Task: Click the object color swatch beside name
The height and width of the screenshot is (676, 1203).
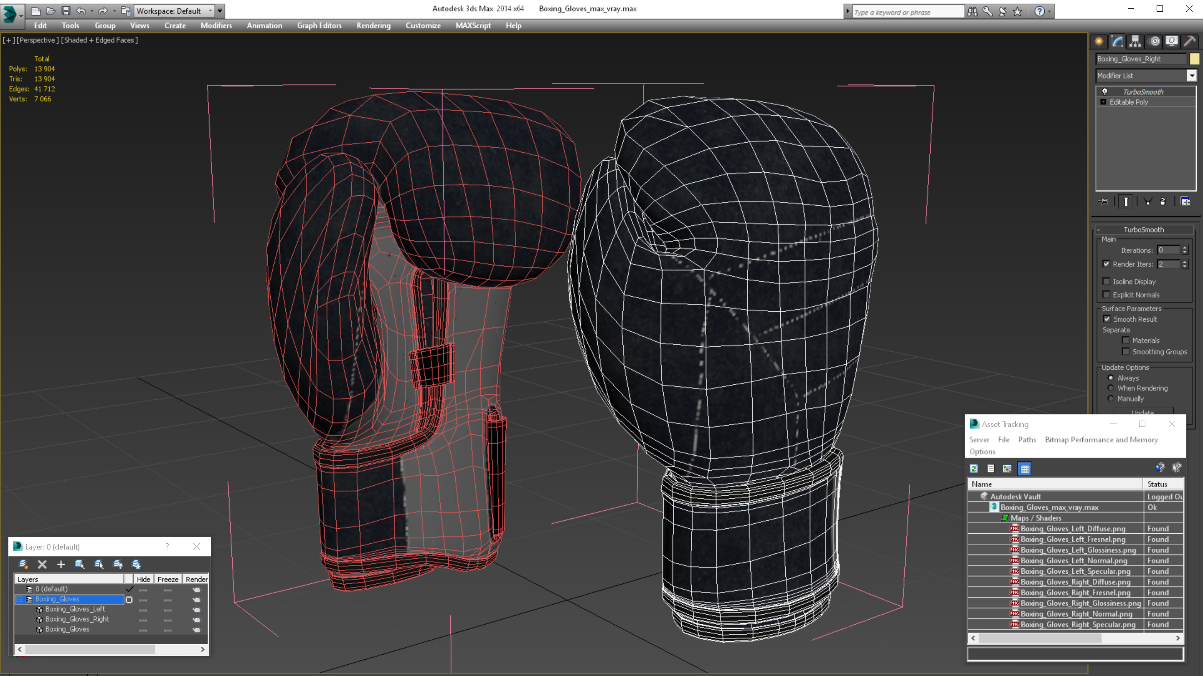Action: (1194, 59)
